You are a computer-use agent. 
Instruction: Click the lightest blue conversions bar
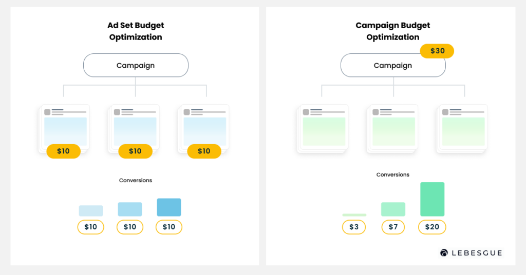91,211
